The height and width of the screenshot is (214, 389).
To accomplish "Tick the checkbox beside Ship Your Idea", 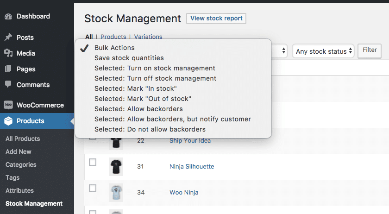I will click(x=93, y=138).
